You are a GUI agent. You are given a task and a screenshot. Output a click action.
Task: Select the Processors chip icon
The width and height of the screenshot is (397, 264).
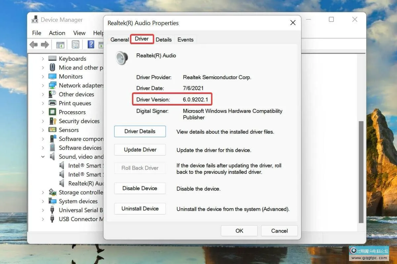[52, 112]
